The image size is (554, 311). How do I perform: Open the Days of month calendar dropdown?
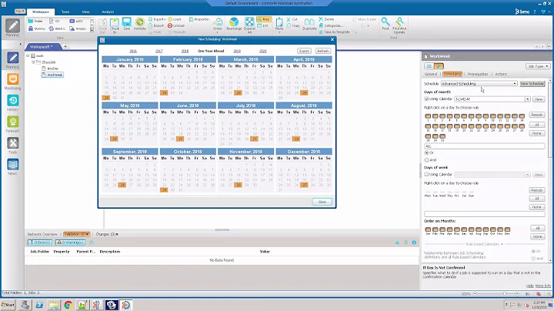[x=528, y=99]
